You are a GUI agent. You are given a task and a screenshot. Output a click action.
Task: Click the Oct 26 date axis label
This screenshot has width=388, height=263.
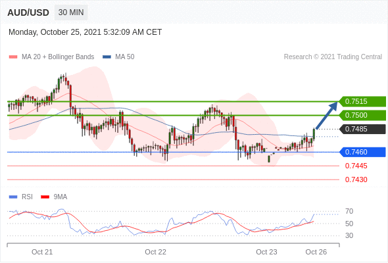pos(316,252)
